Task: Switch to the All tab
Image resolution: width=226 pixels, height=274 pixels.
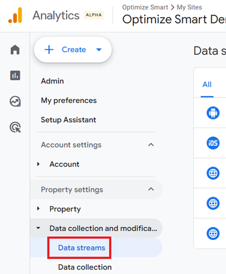Action: [207, 84]
